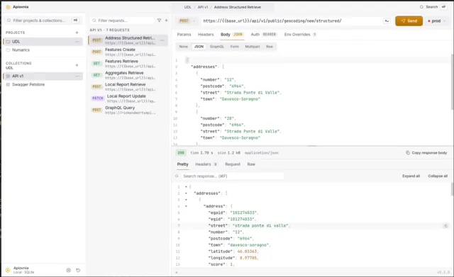Image resolution: width=454 pixels, height=277 pixels.
Task: Click Apiovnia workspace icon in footer
Action: click(8, 270)
